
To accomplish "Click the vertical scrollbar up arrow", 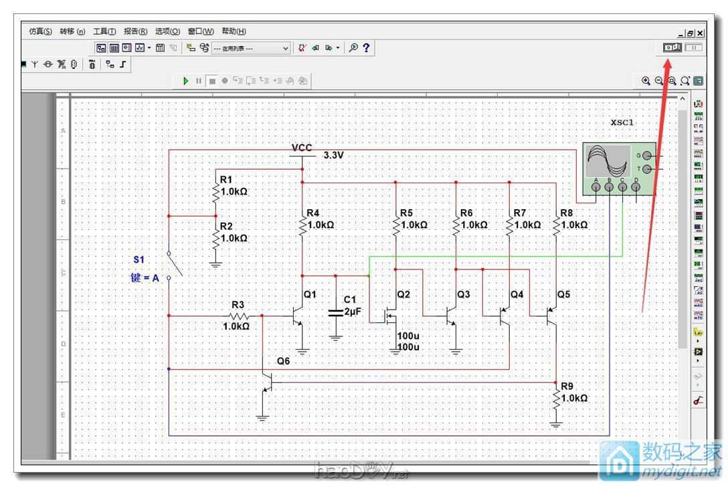I will coord(682,99).
